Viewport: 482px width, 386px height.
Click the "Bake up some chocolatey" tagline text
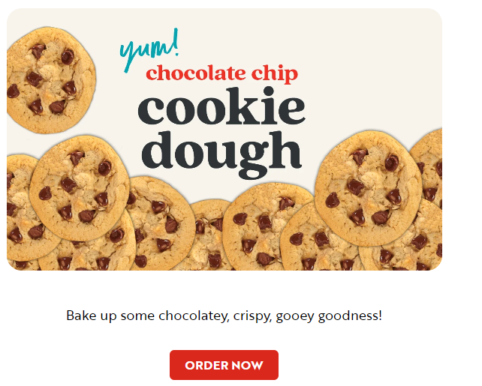224,316
